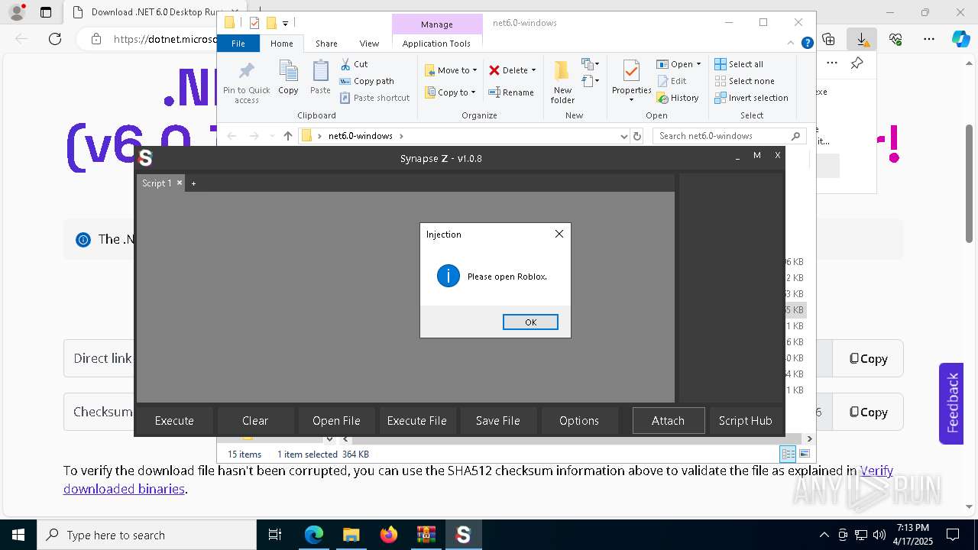
Task: Open Explorer Help question mark icon
Action: (x=807, y=44)
